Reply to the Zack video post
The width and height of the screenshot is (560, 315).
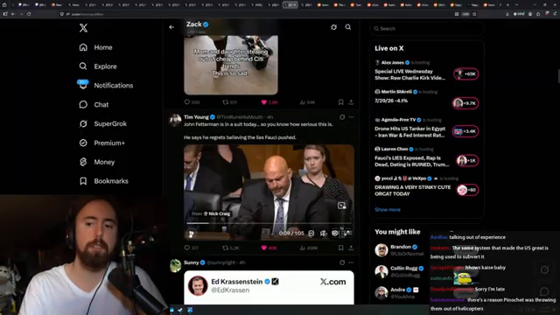(x=192, y=102)
